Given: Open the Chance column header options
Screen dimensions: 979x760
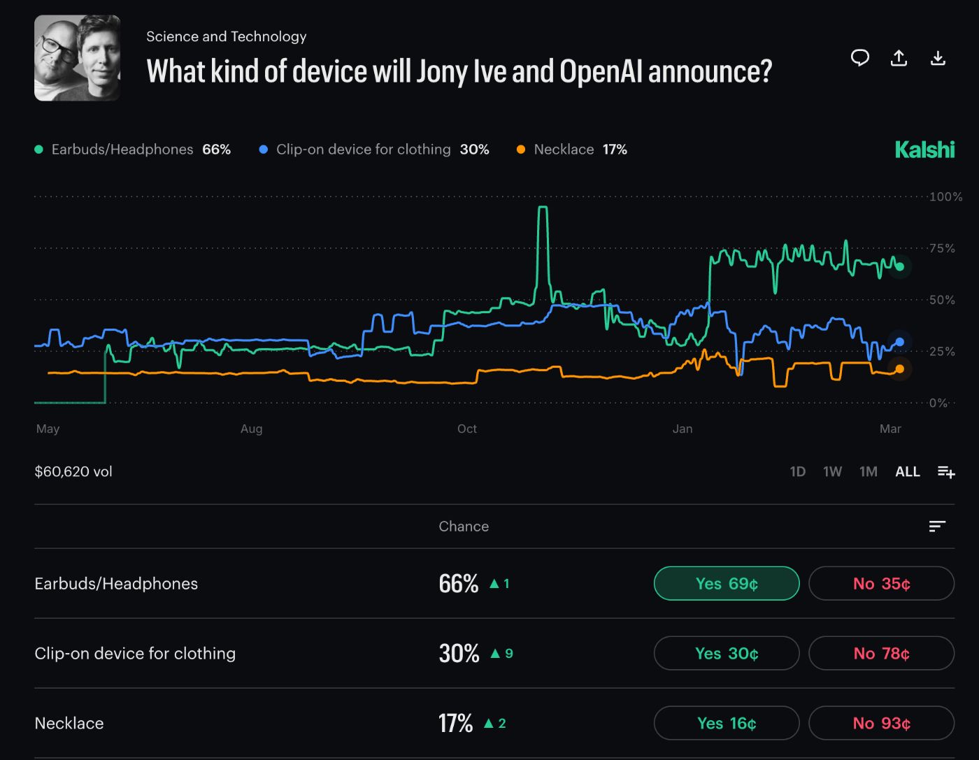Looking at the screenshot, I should [x=464, y=526].
